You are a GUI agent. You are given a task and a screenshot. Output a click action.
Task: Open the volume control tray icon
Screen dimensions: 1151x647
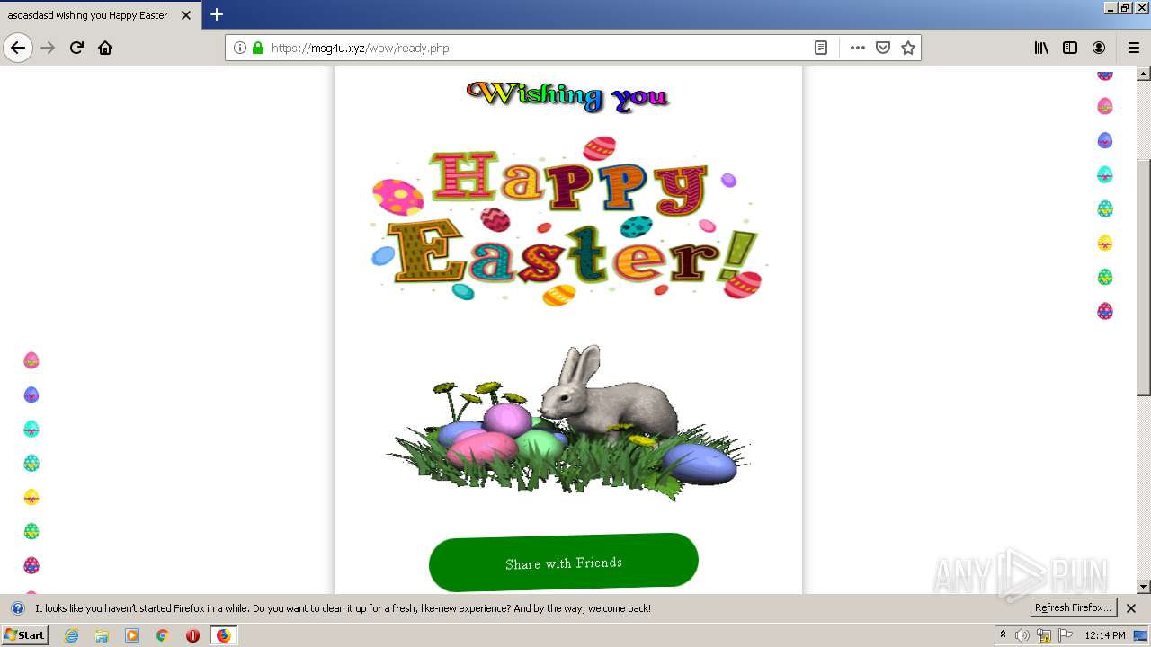tap(1022, 635)
